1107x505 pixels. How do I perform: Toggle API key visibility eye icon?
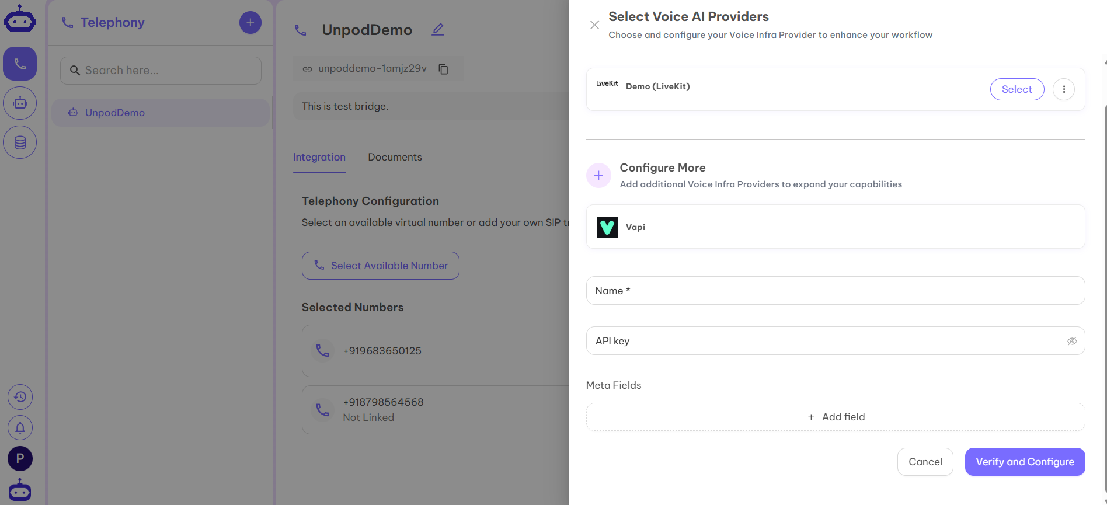pos(1072,341)
